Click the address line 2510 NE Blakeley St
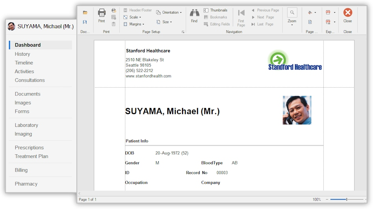The height and width of the screenshot is (209, 373). click(x=145, y=60)
